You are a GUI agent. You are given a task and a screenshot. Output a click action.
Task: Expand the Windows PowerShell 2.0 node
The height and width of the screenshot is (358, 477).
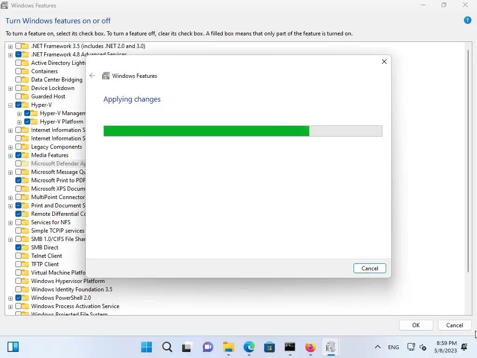coord(10,298)
